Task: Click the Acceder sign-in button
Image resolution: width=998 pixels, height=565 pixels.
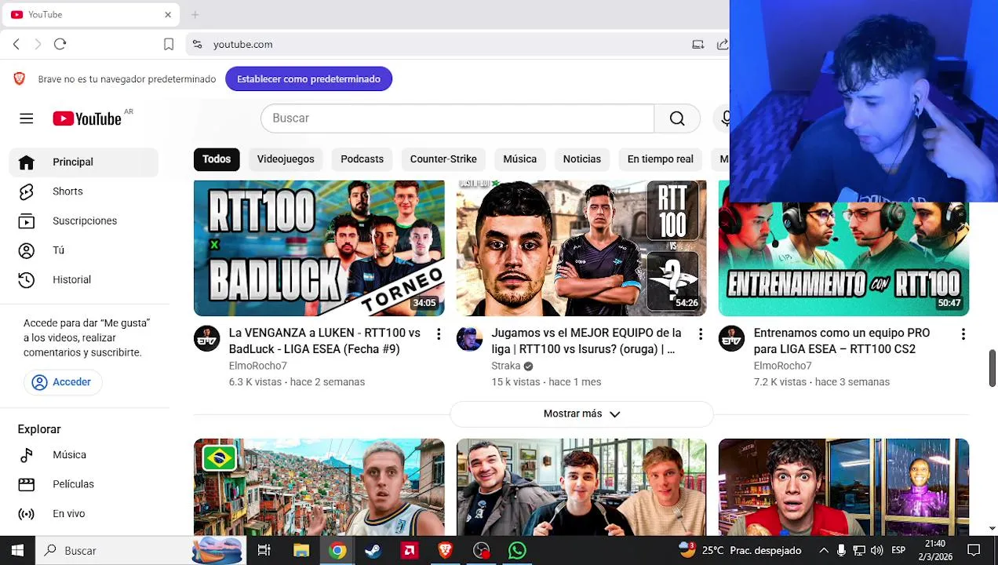Action: (x=62, y=382)
